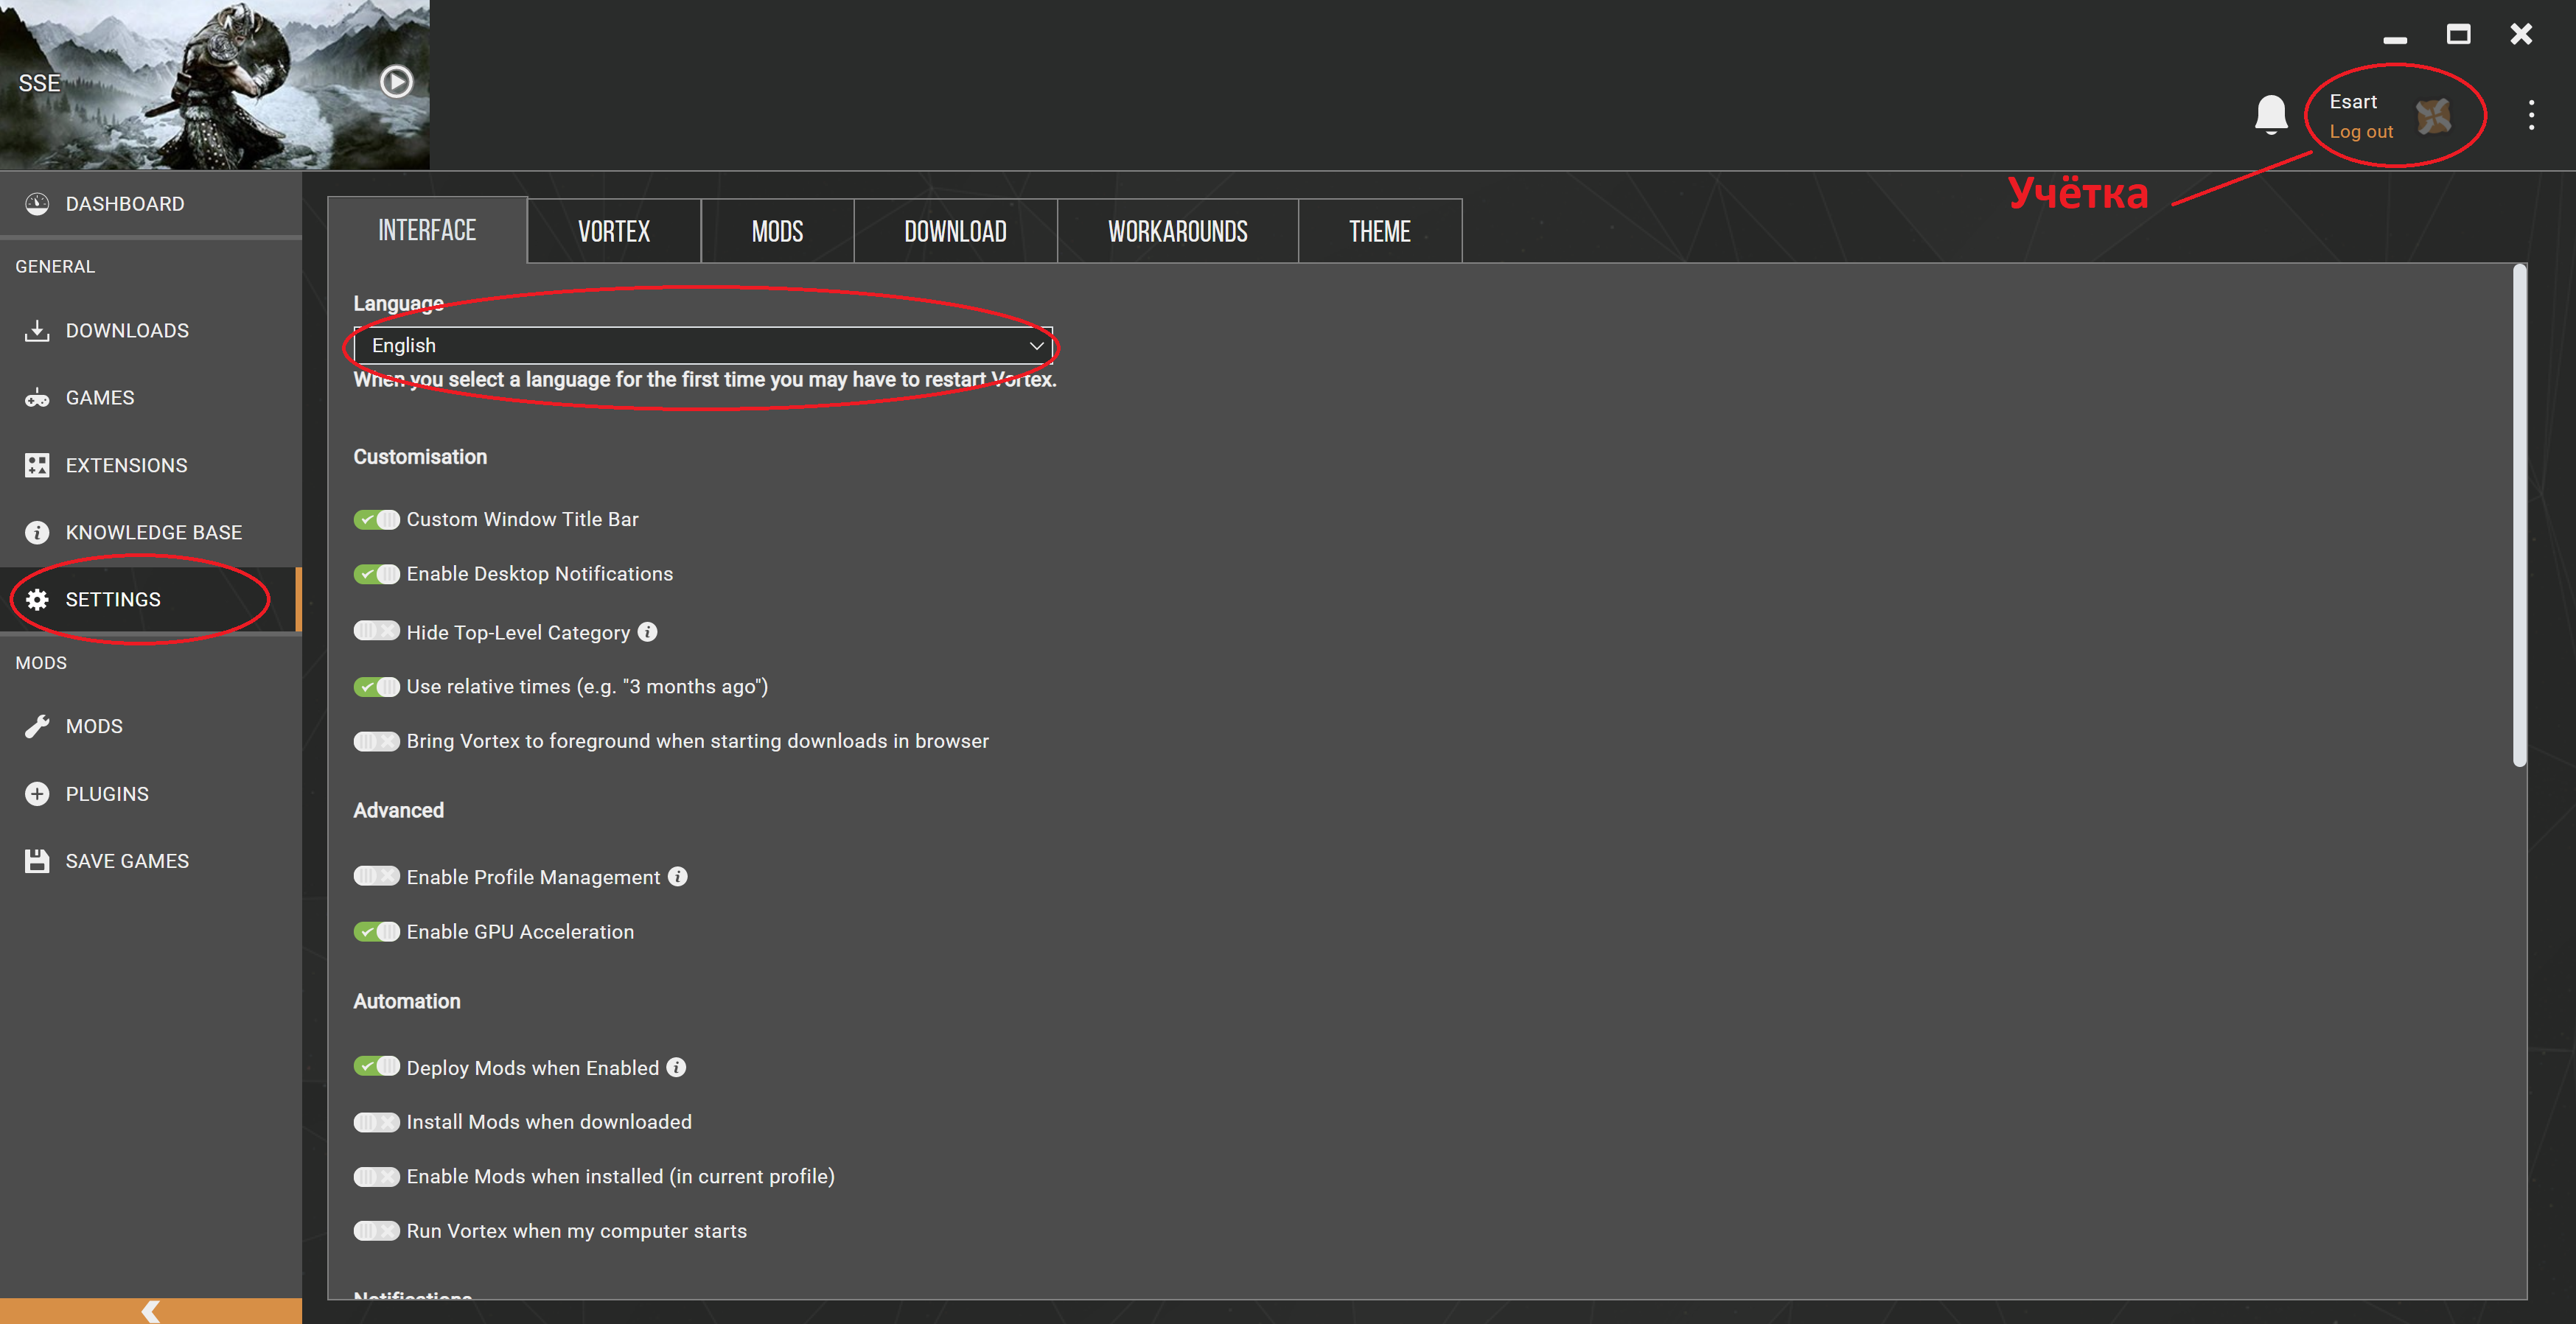
Task: Open the three-dot overflow menu
Action: click(2531, 115)
